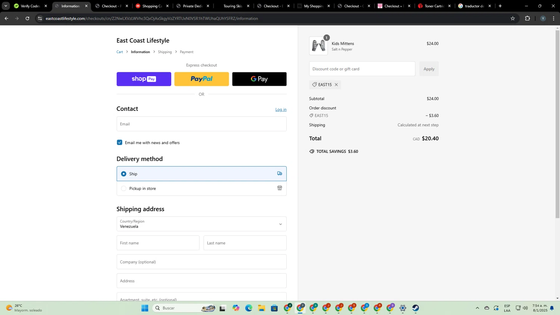
Task: Open the clock and date panel
Action: (540, 308)
